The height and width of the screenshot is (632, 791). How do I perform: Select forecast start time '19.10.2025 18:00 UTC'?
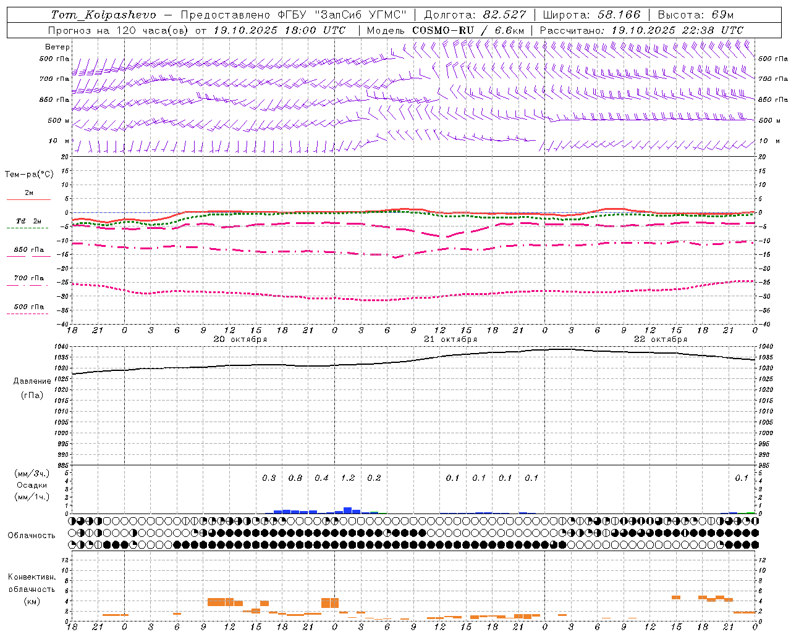pos(279,30)
